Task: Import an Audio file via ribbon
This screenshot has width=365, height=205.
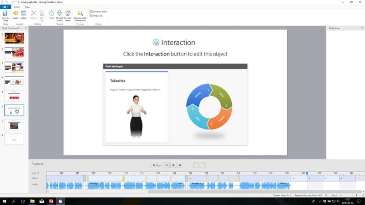Action: point(15,15)
